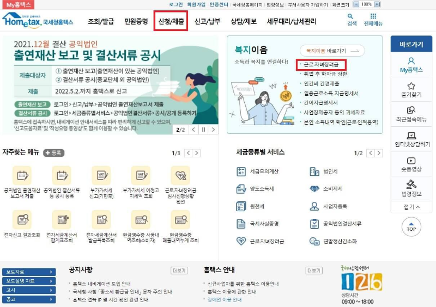Decrease screen size with minus button
The image size is (436, 307).
pyautogui.click(x=356, y=4)
